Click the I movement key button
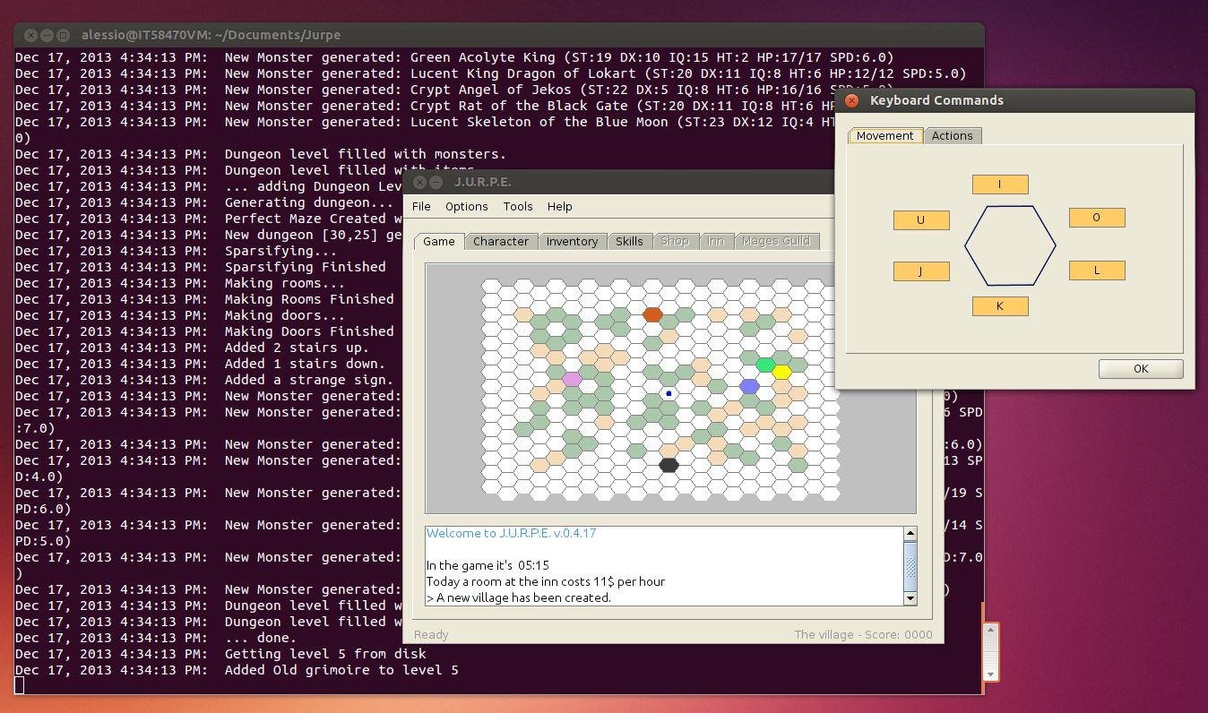This screenshot has width=1208, height=713. [1000, 185]
